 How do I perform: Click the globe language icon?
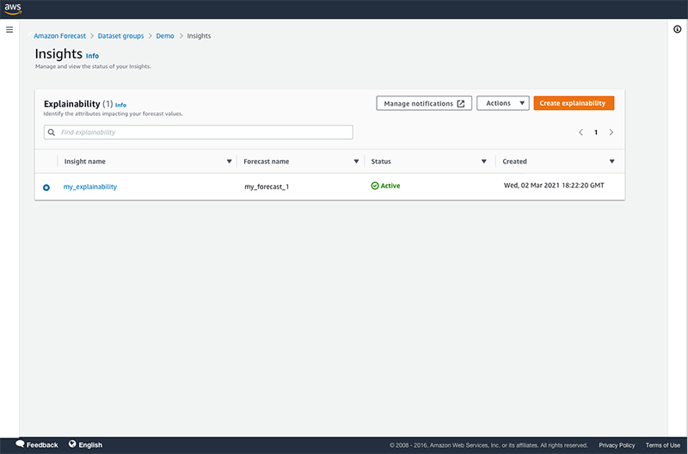[x=72, y=444]
